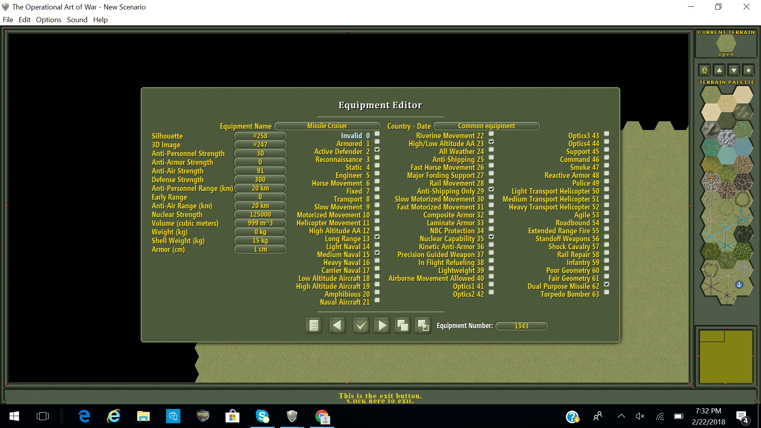The width and height of the screenshot is (761, 428).
Task: Uncheck Dual Purpose Missile 62 checkbox
Action: point(606,284)
